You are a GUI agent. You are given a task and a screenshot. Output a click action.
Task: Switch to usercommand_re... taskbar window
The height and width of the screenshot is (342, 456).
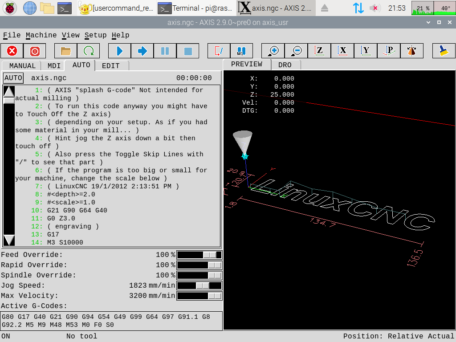pos(116,8)
